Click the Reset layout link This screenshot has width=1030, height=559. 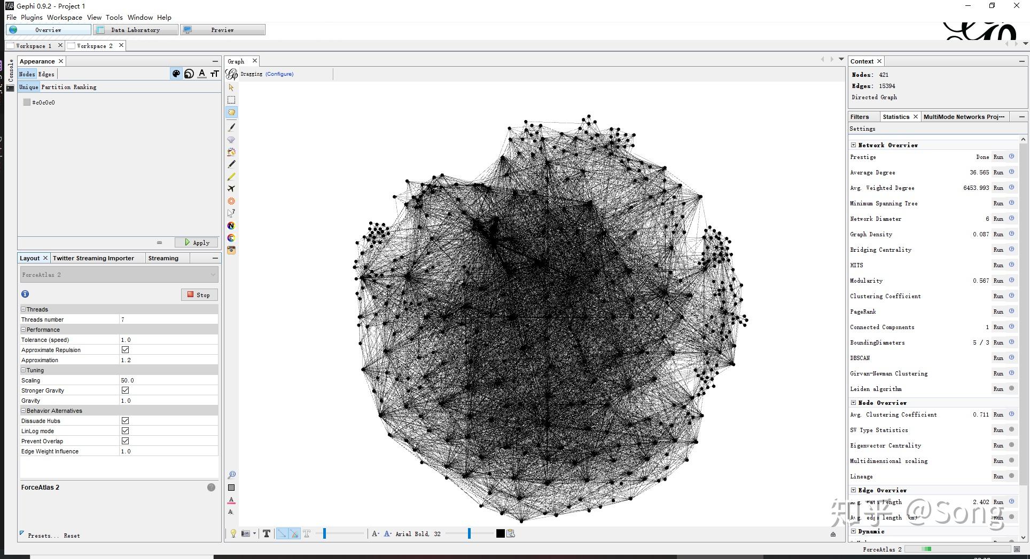[72, 536]
